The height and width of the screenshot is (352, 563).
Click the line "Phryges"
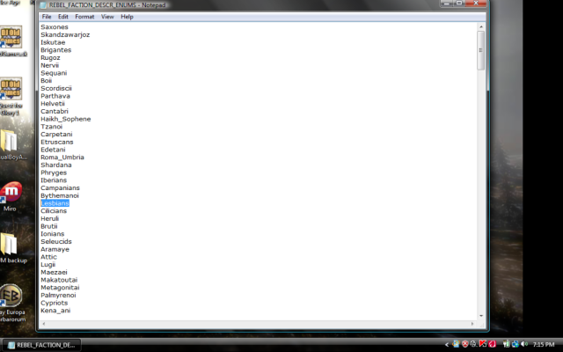pyautogui.click(x=54, y=172)
